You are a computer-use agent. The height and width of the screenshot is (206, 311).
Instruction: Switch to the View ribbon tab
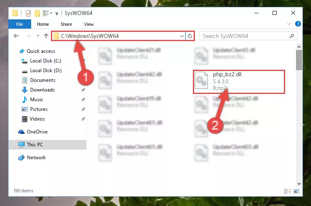pos(89,24)
